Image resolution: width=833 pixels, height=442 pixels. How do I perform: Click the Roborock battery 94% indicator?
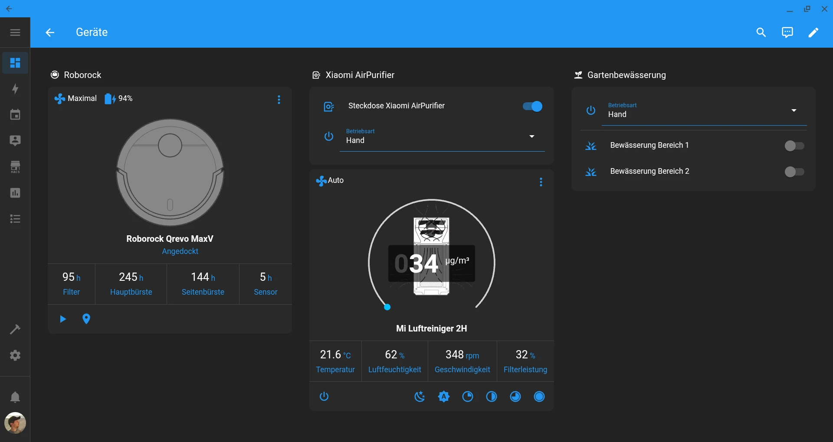[118, 99]
